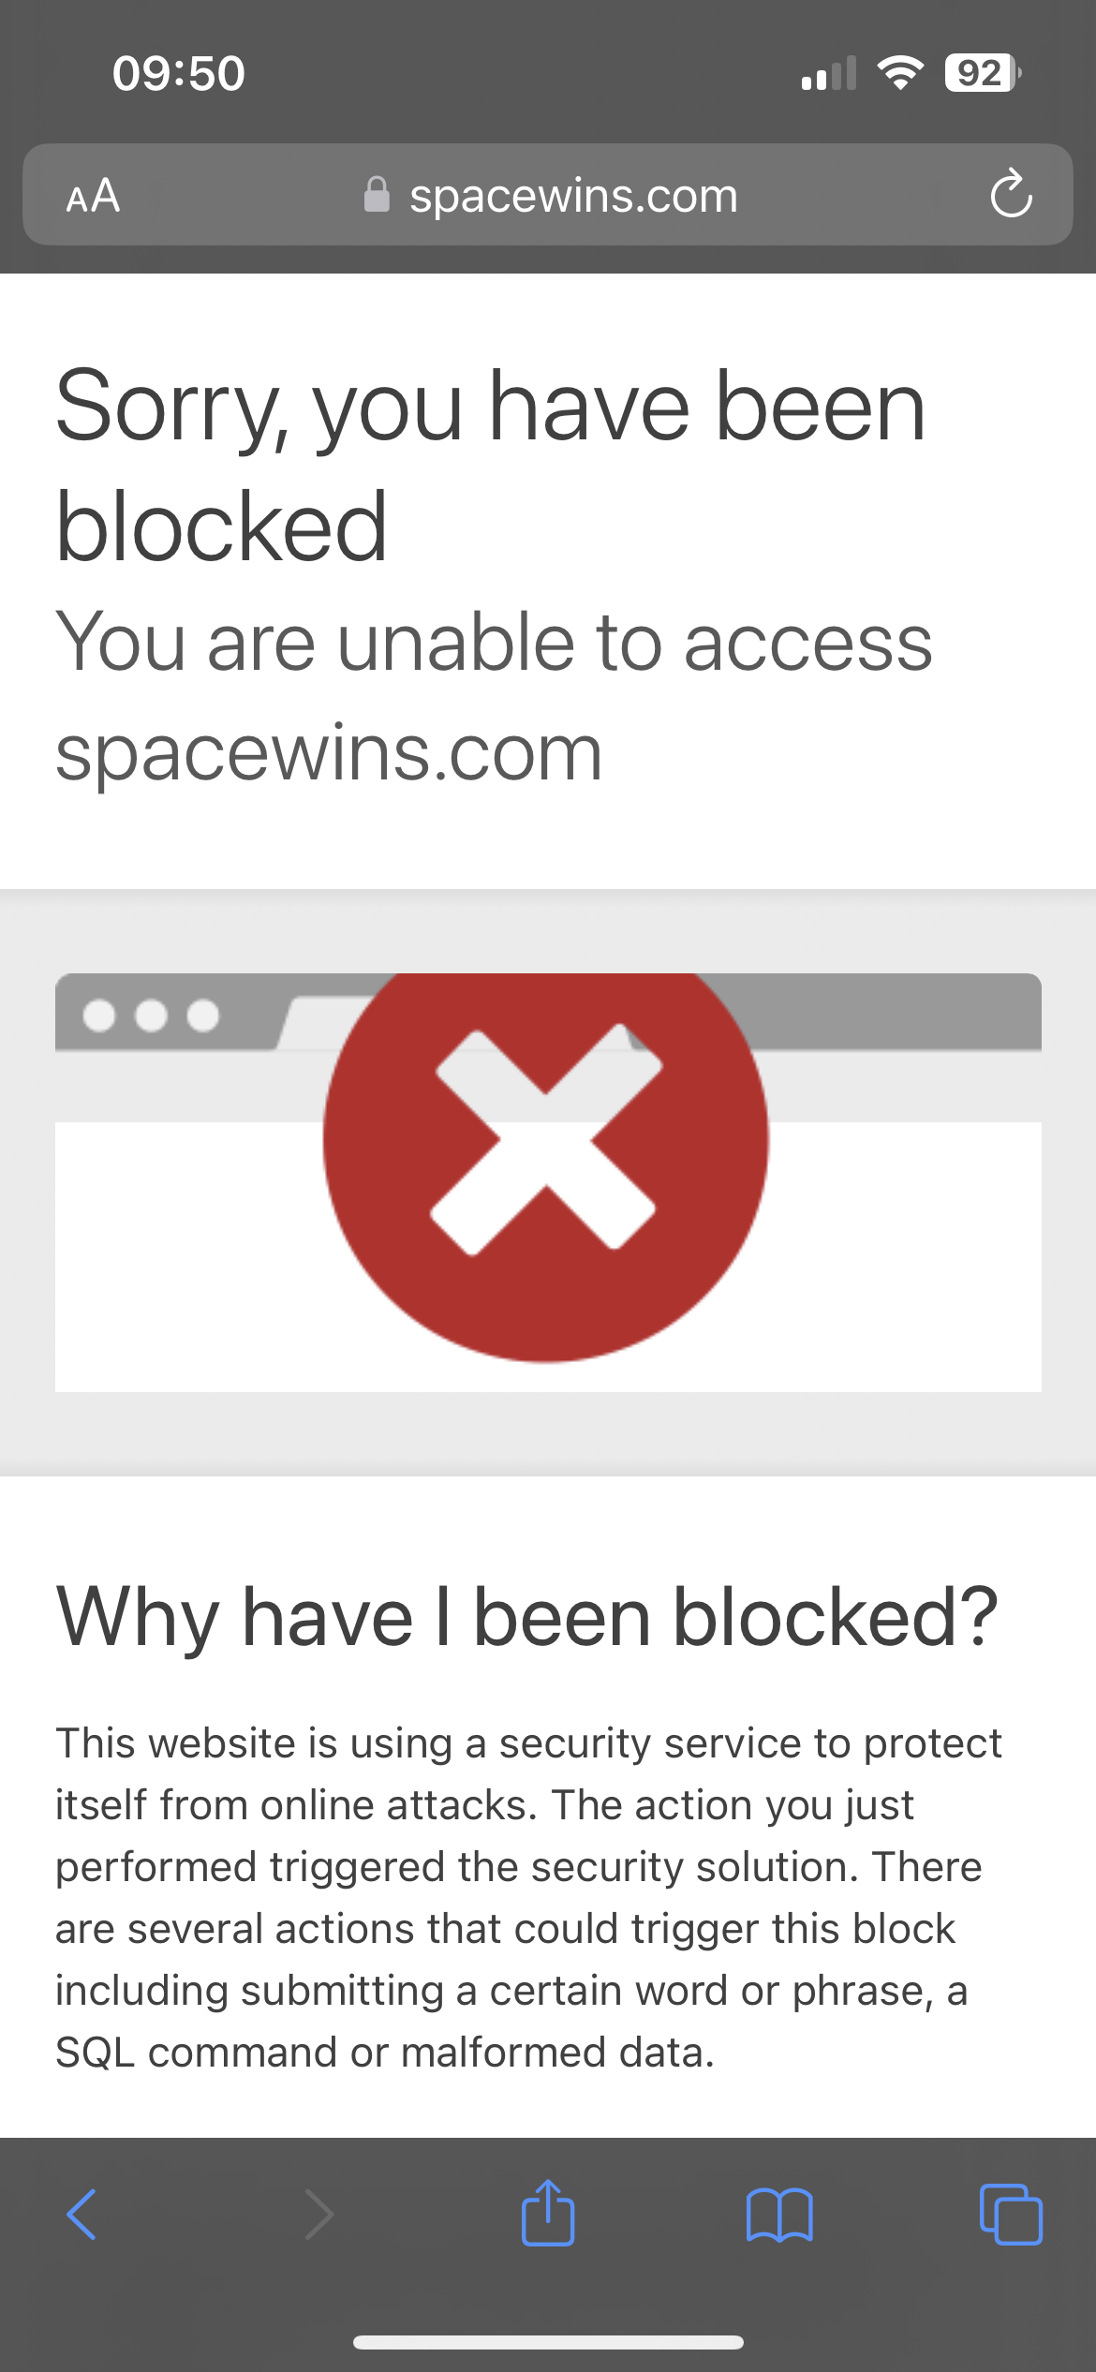
Task: Tap the security service explanation paragraph
Action: pyautogui.click(x=528, y=1898)
